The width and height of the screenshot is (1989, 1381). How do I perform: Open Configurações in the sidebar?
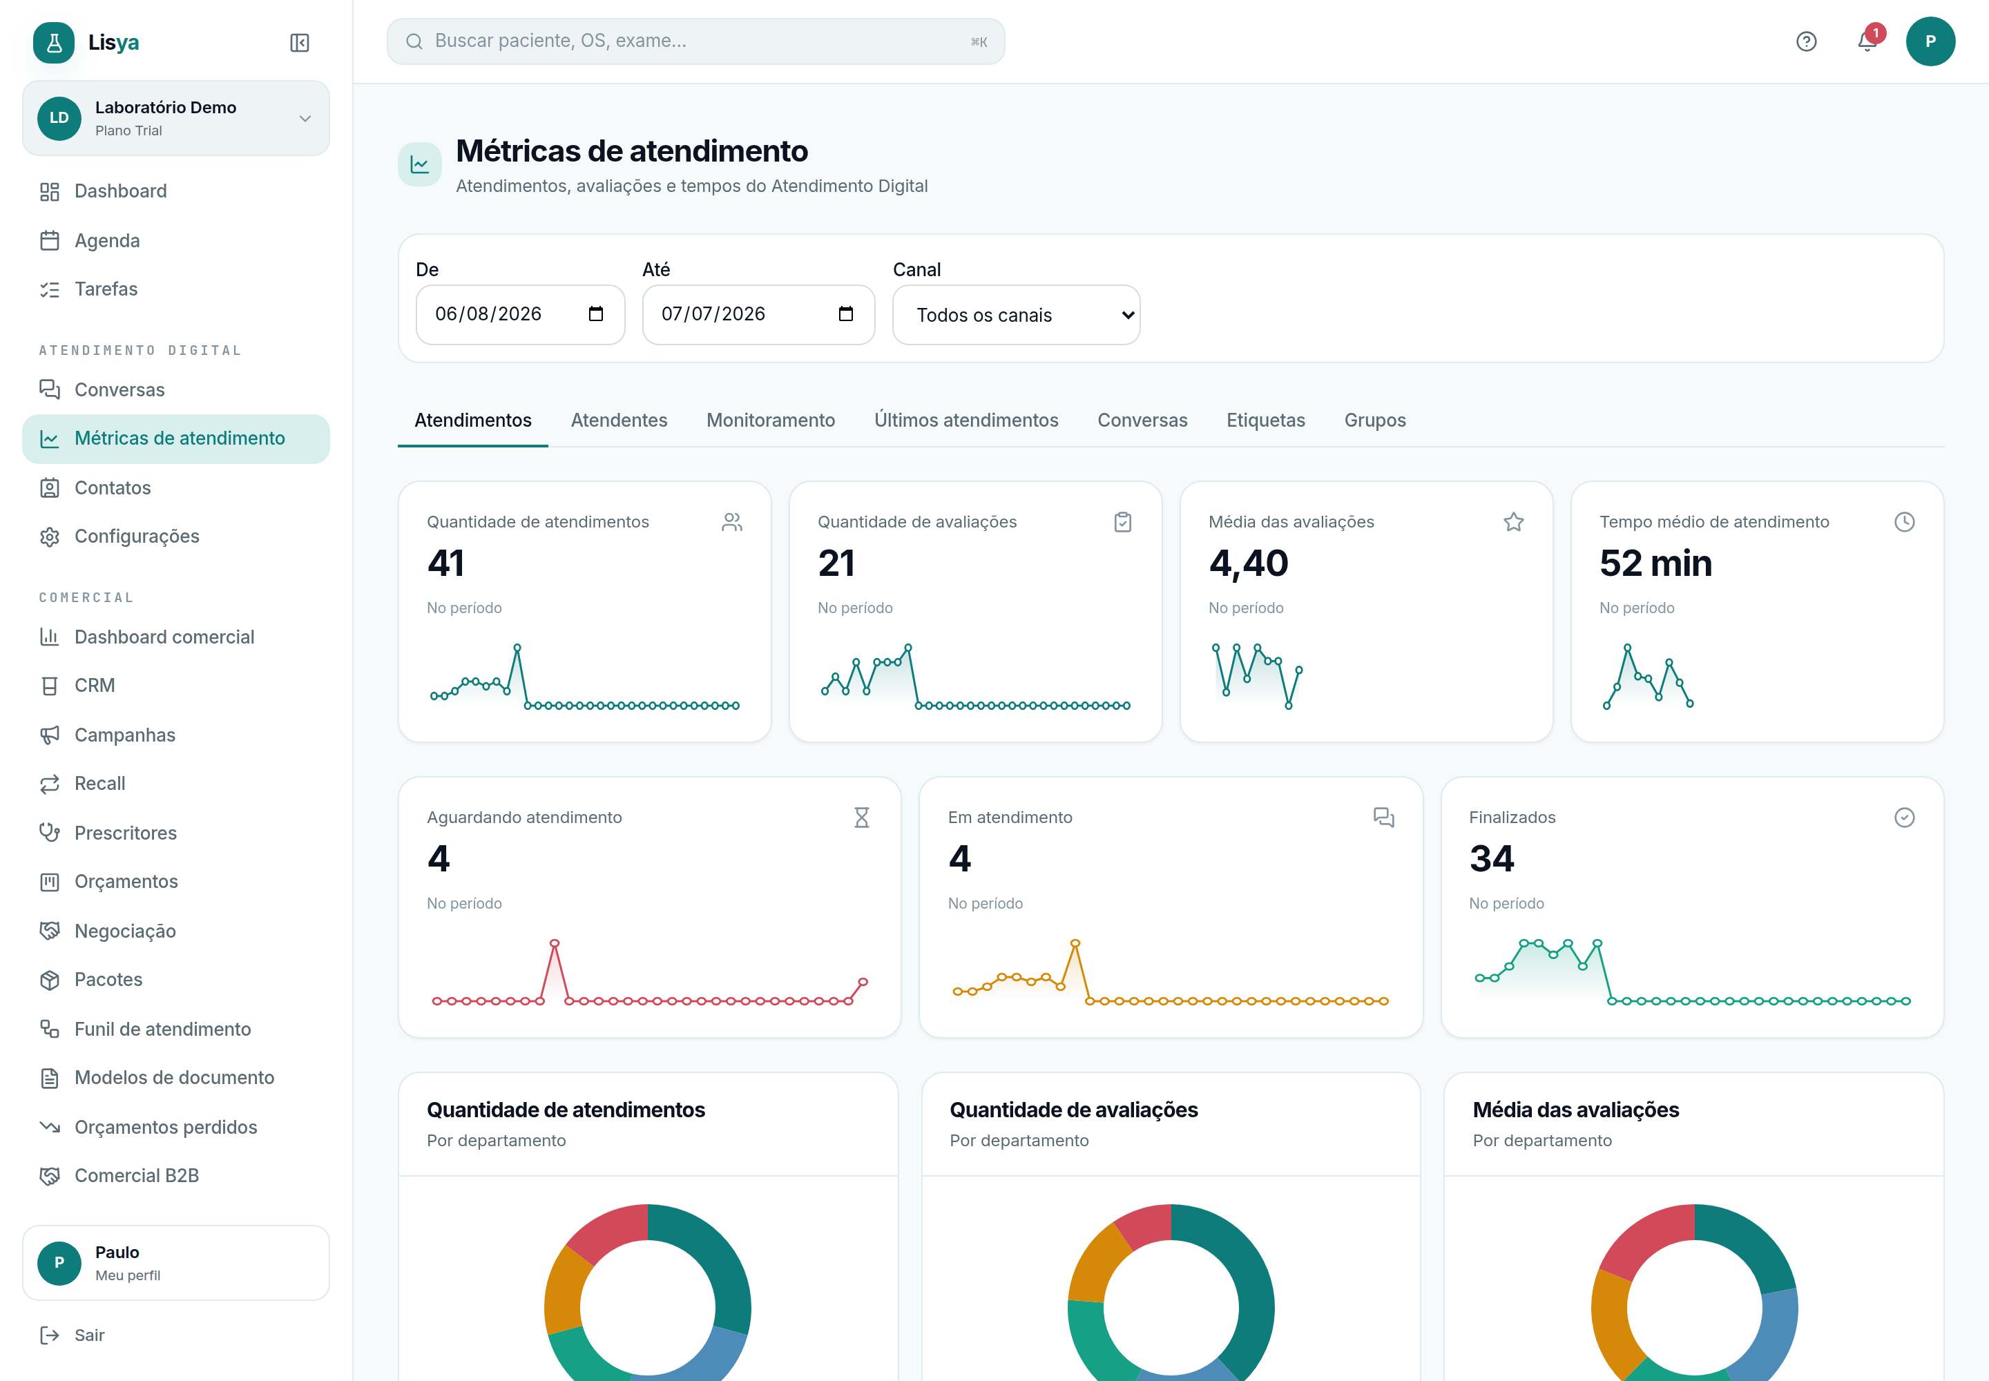175,537
